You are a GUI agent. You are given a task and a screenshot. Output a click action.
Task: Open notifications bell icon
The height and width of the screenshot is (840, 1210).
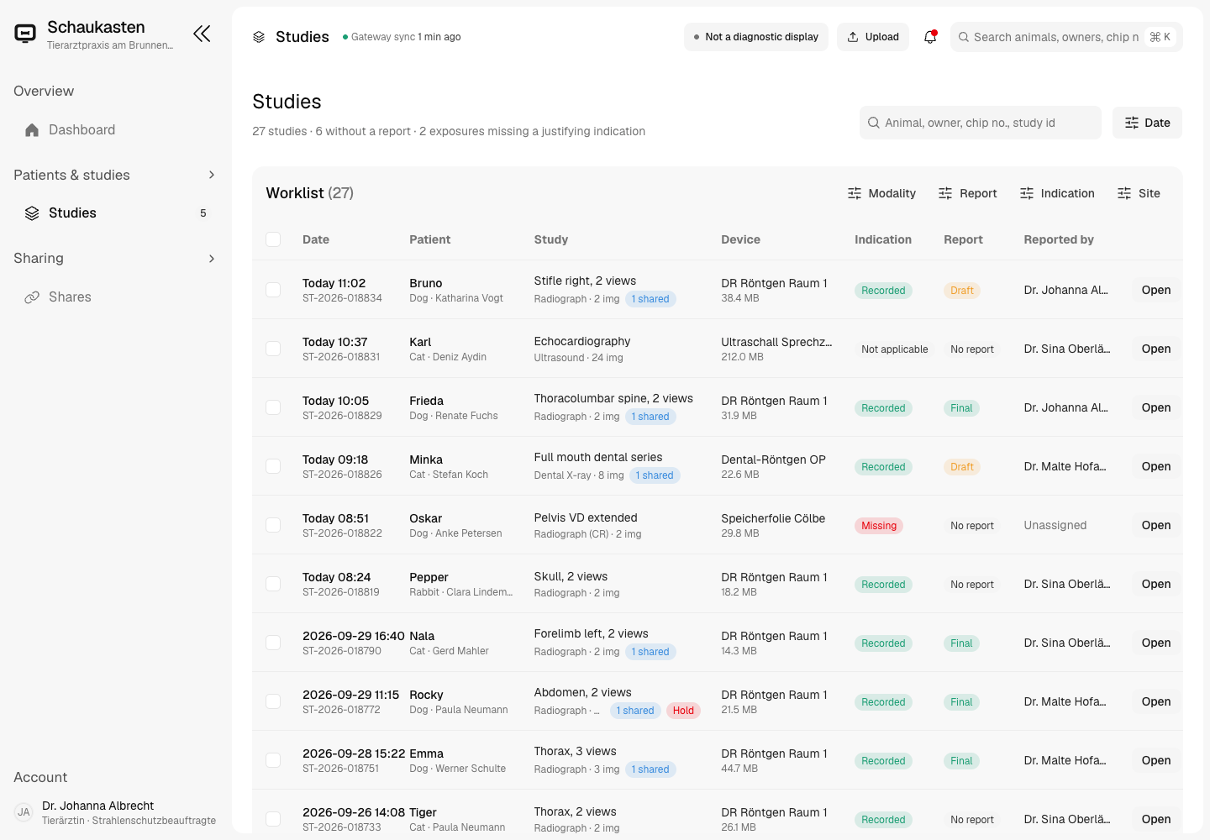(930, 37)
